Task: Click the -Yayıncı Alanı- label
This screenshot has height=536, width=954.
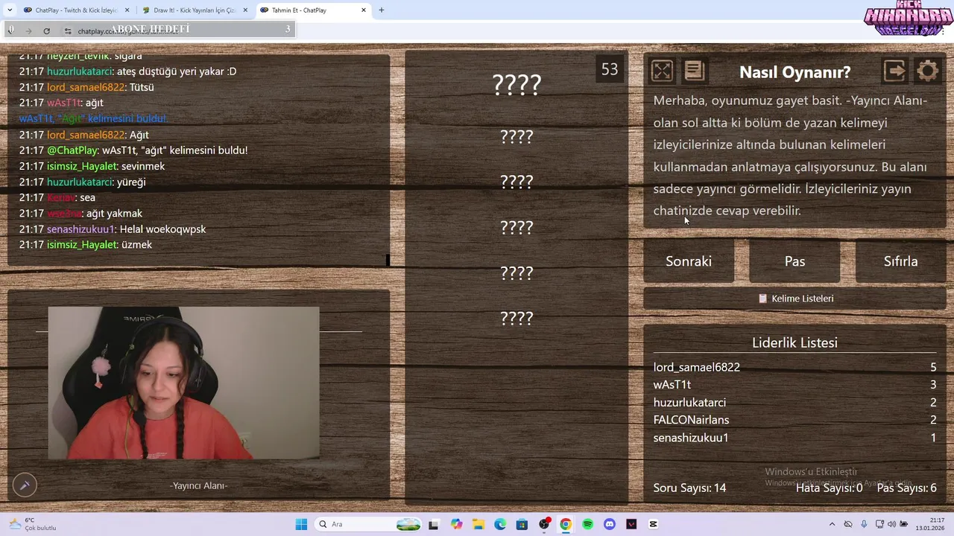Action: click(198, 485)
